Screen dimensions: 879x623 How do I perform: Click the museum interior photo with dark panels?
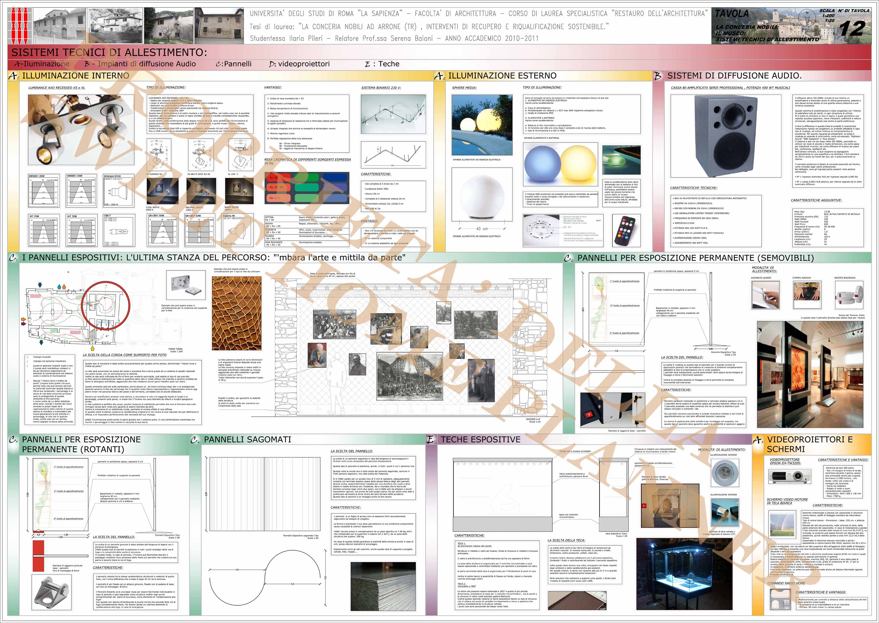tap(810, 374)
